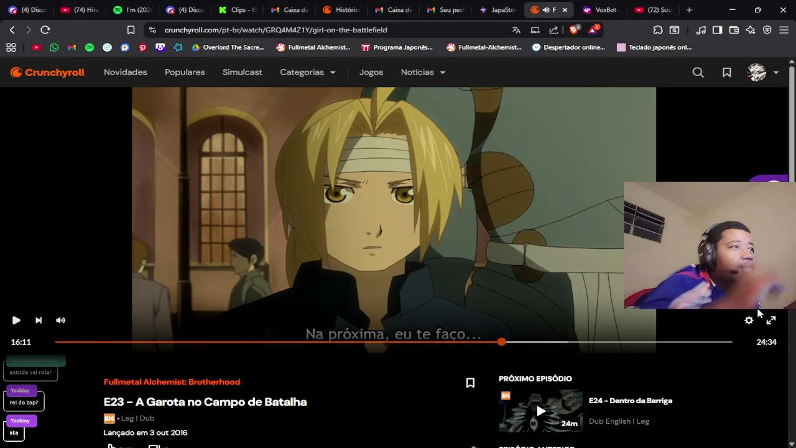
Task: Open Populares page
Action: pos(185,72)
